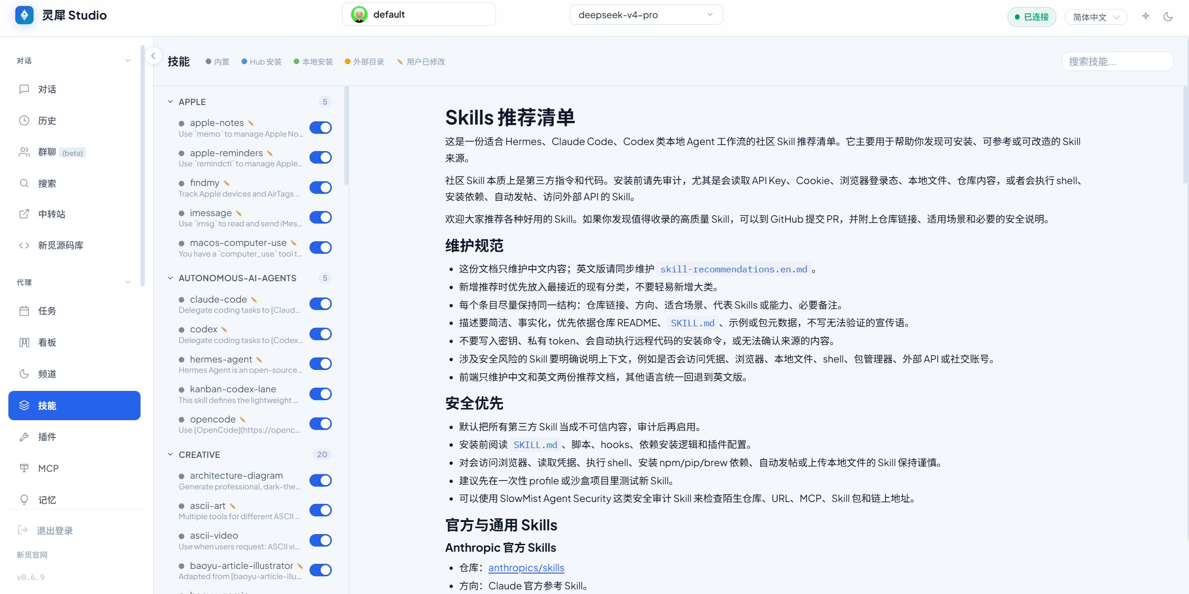
Task: Click the 群聊 people icon
Action: point(24,152)
